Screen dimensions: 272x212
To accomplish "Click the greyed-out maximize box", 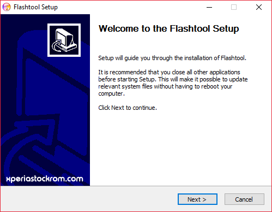I will tap(234, 7).
